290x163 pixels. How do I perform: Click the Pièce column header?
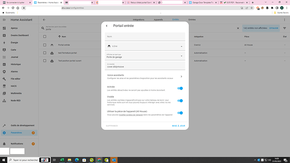(247, 37)
